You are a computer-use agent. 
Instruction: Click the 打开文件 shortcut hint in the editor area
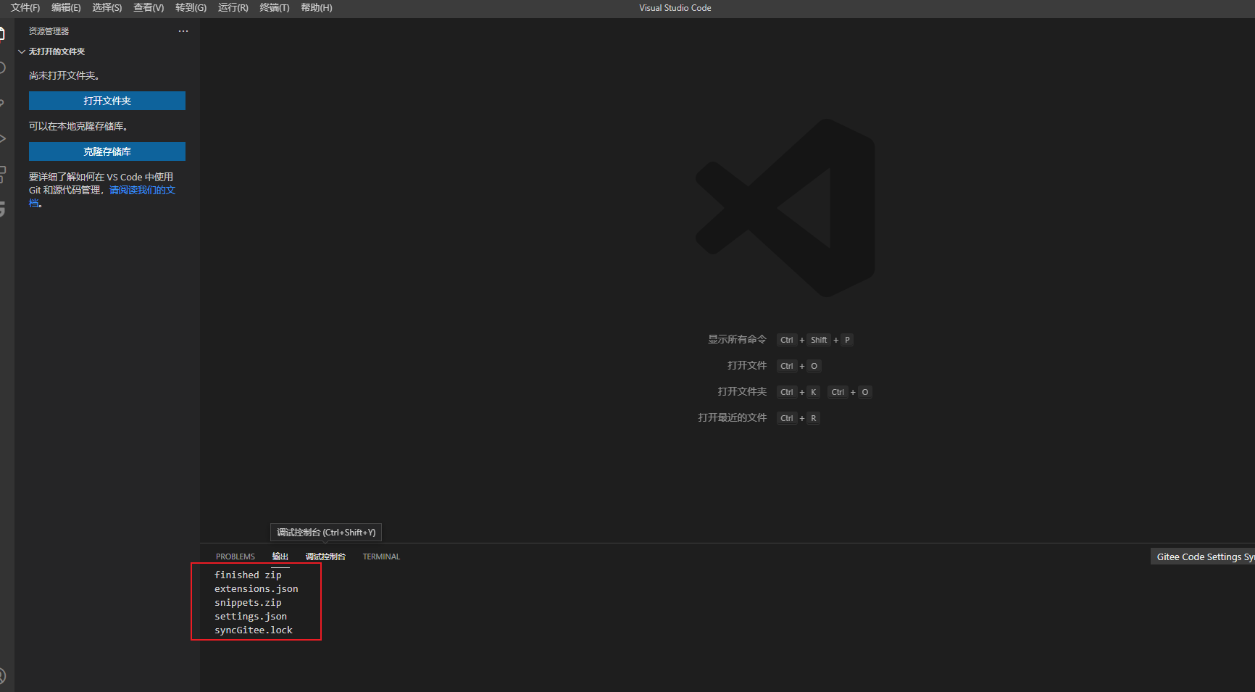pos(747,365)
